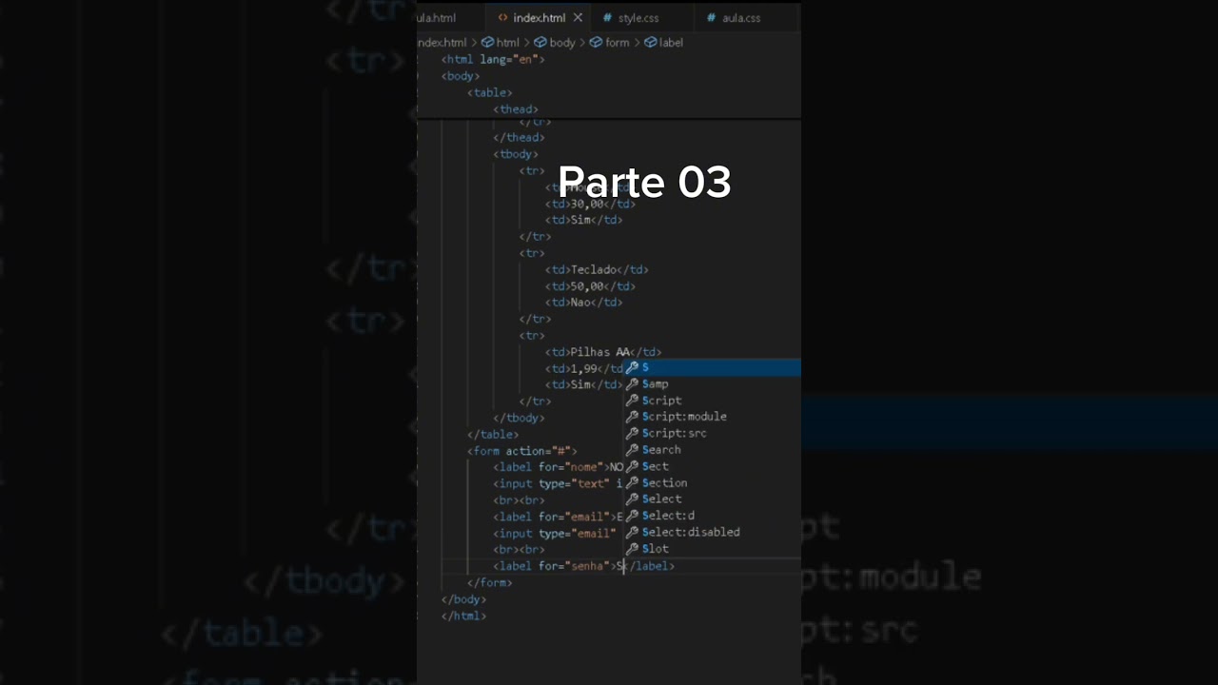Open the 'html' breadcrumb segment

coord(507,43)
